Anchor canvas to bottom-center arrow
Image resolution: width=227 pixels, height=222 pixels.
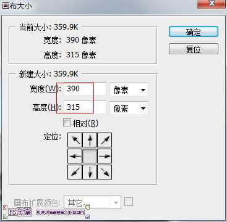tap(90, 172)
